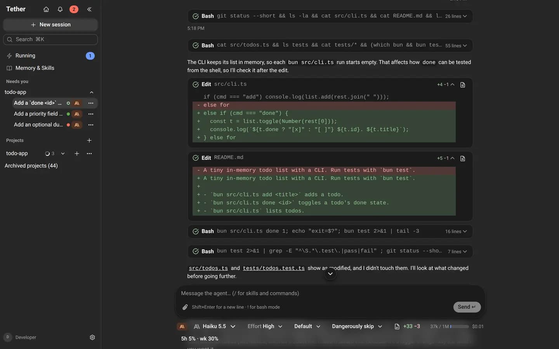Go to the home icon
559x349 pixels.
point(46,9)
